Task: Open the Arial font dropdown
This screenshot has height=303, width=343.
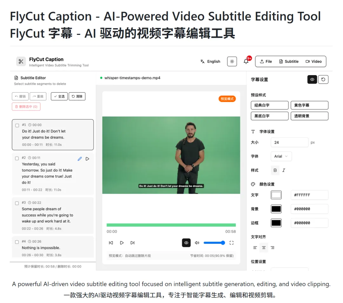Action: click(x=281, y=156)
